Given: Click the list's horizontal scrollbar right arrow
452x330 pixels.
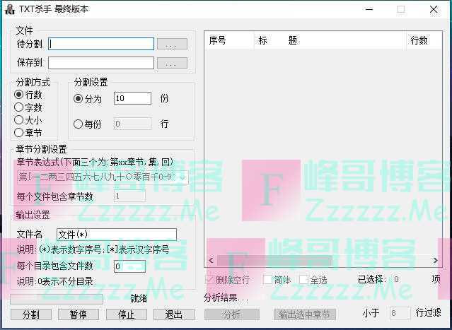Looking at the screenshot, I should pyautogui.click(x=435, y=261).
